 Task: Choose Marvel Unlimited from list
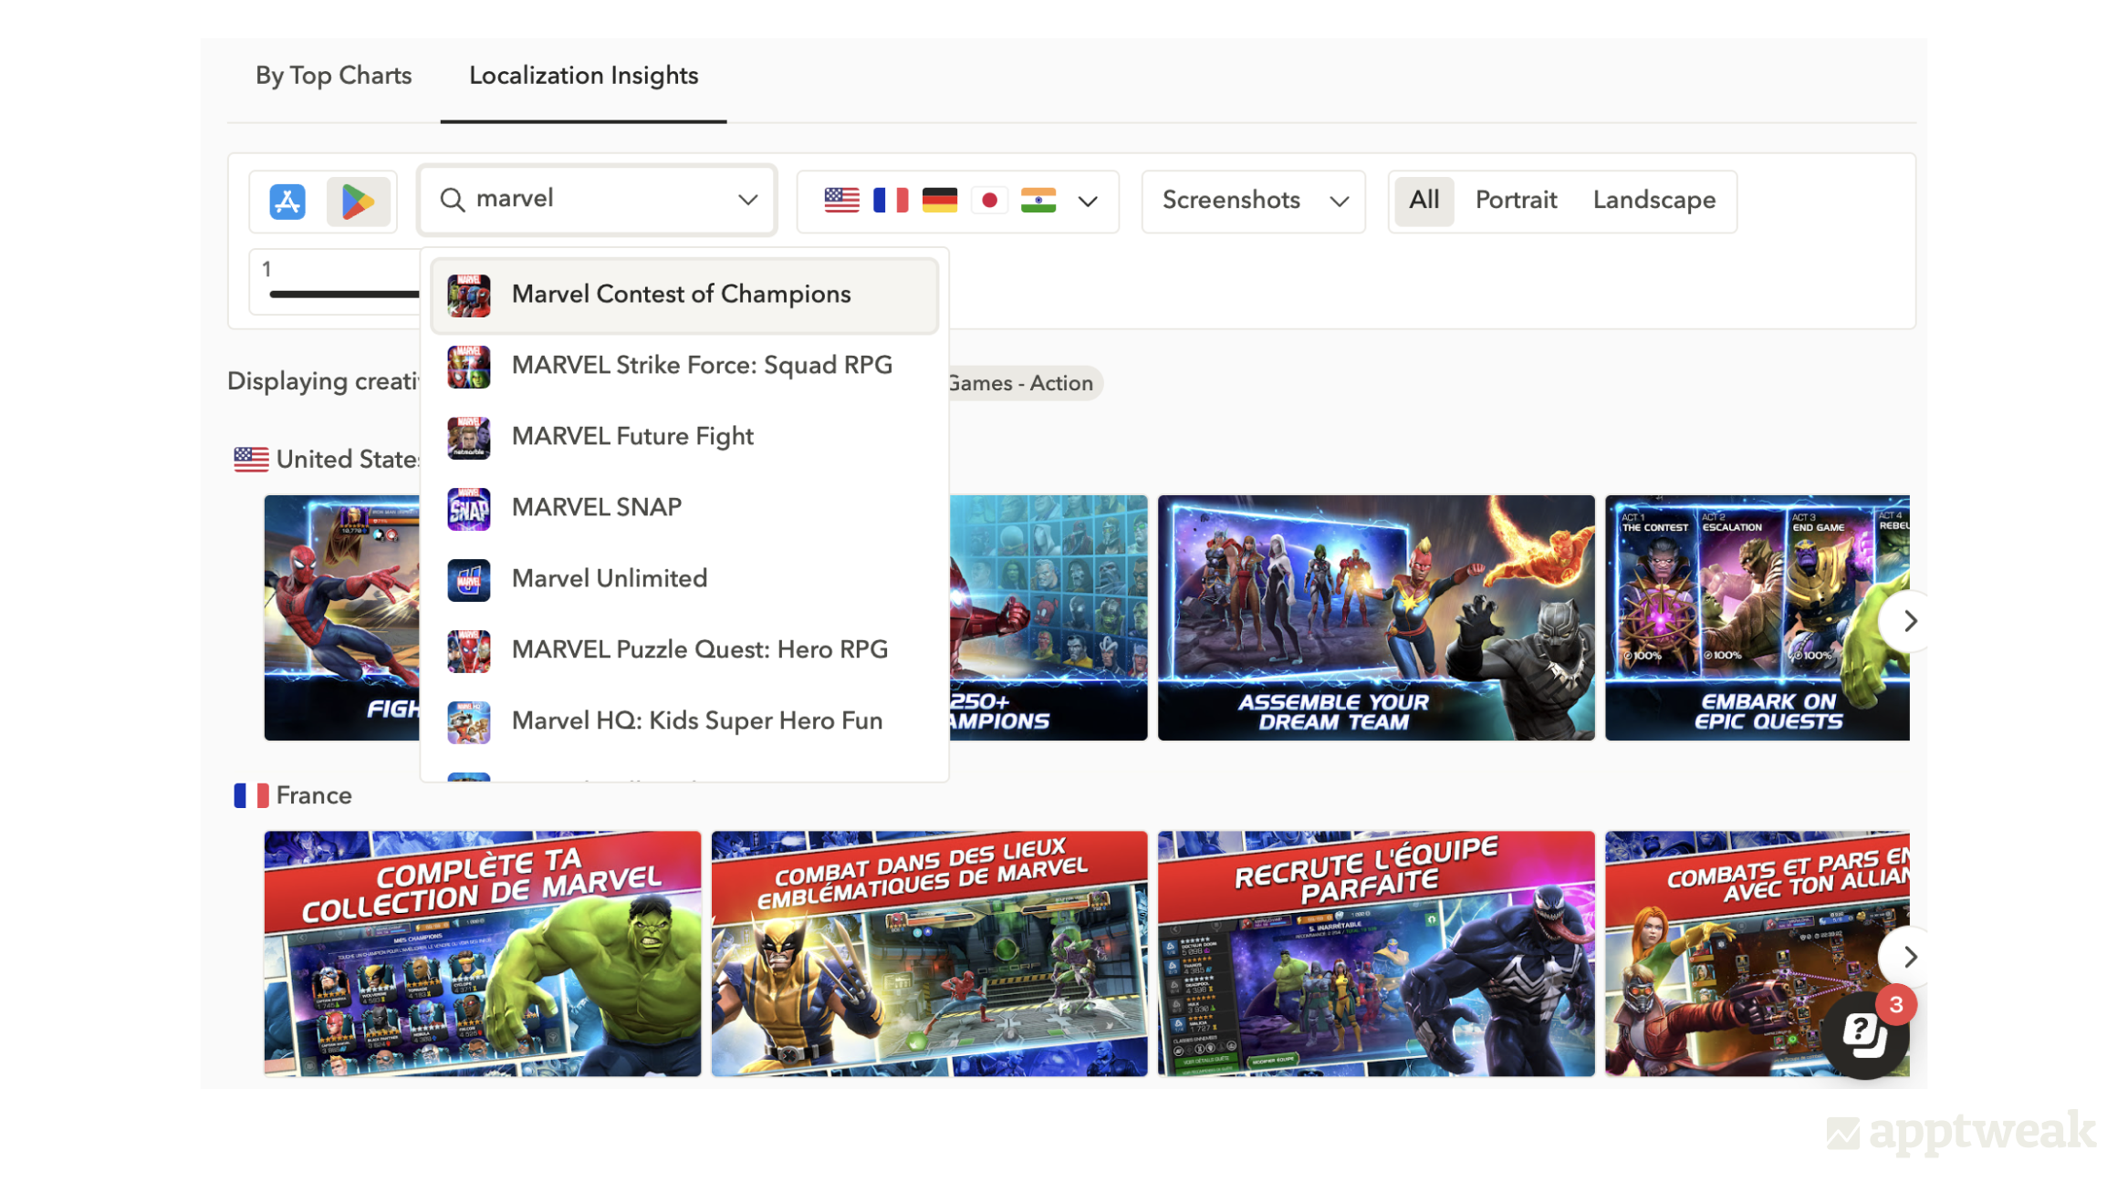(684, 580)
